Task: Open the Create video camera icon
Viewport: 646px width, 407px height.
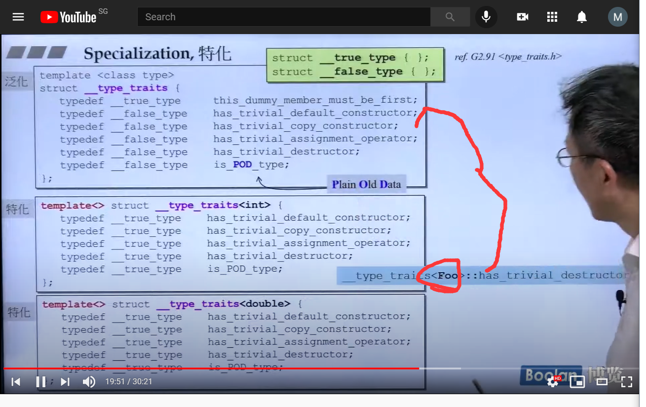Action: point(523,17)
